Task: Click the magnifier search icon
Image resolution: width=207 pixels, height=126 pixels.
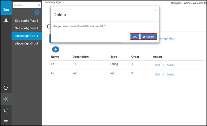Action: [x=39, y=5]
